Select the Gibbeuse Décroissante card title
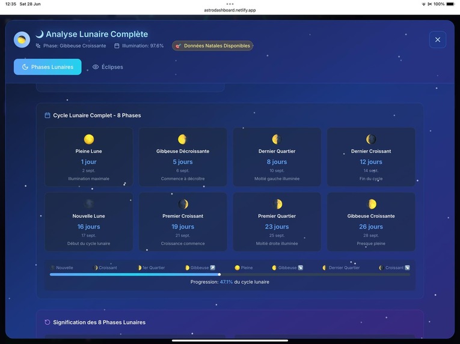460x344 pixels. tap(183, 151)
